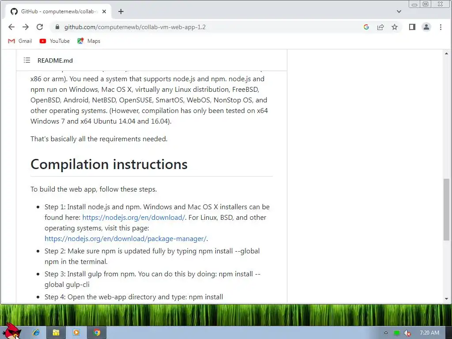Click 'That's basically all the requirements needed.'
The image size is (452, 339).
tap(99, 139)
